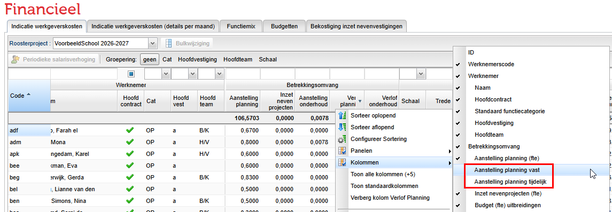Select Toon standaardkolommen menu entry

pos(384,186)
